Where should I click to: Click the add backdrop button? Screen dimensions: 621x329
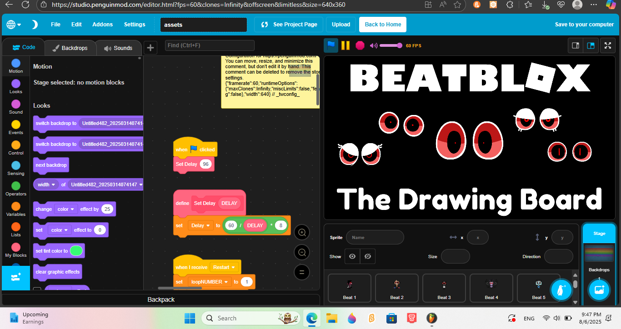point(599,290)
